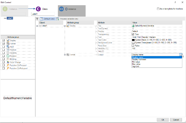Collapse the Format attribute group node
Screen dimensions: 186x123
tap(65, 55)
